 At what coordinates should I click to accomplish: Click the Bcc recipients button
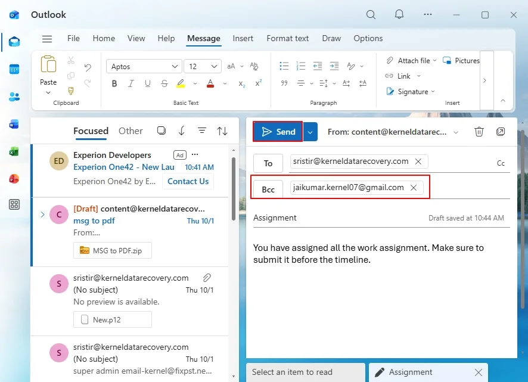[268, 190]
